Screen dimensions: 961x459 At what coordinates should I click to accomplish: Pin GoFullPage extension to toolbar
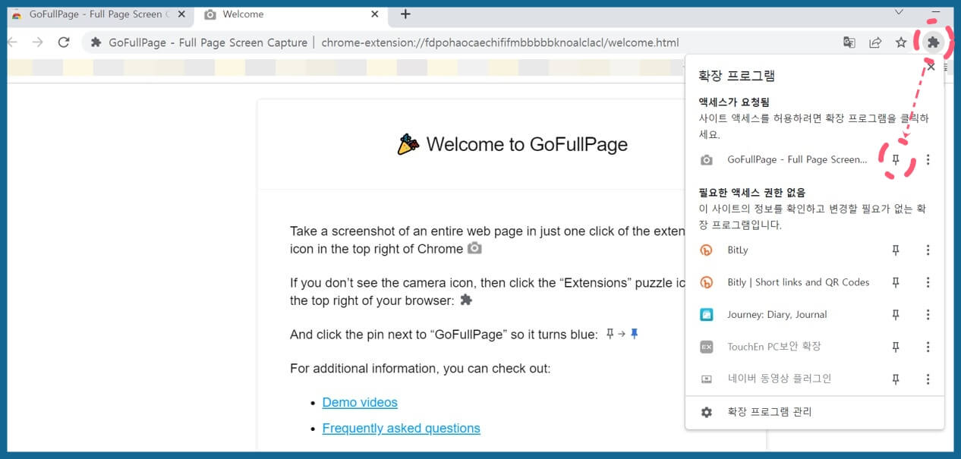click(896, 160)
